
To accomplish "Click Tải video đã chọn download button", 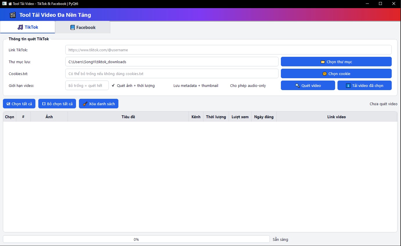I will [364, 85].
